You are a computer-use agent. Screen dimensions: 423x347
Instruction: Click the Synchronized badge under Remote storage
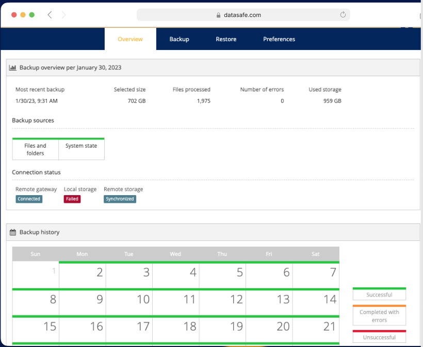click(x=120, y=199)
